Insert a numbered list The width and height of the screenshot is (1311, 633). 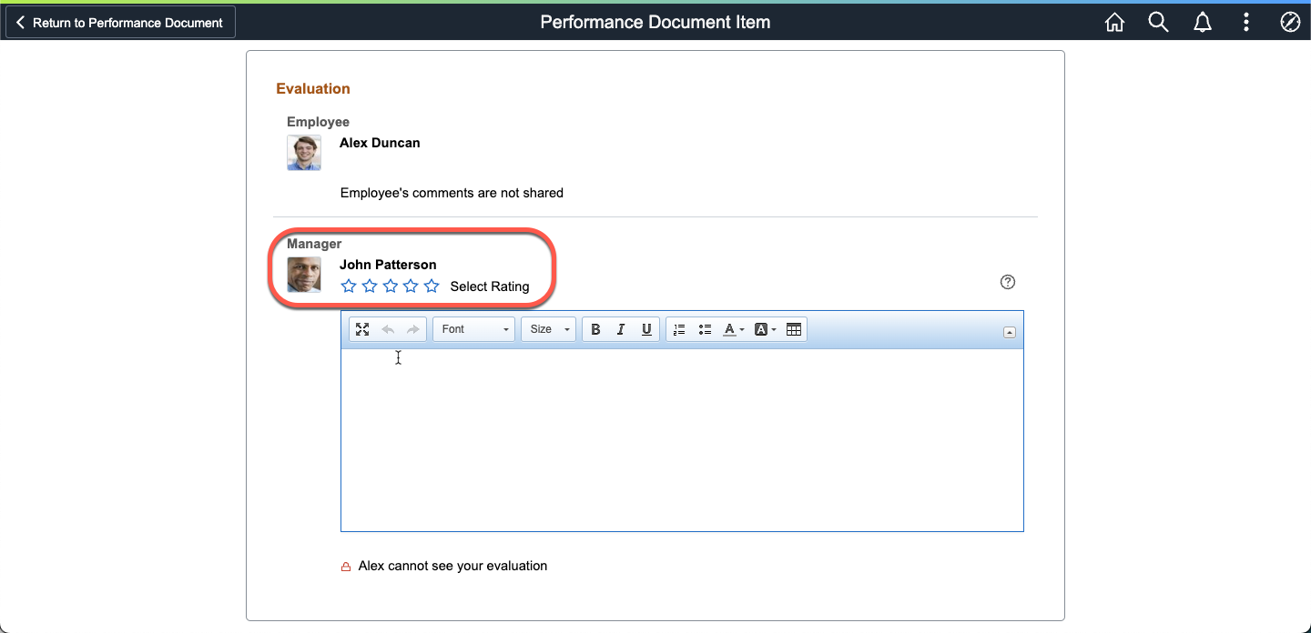(679, 329)
